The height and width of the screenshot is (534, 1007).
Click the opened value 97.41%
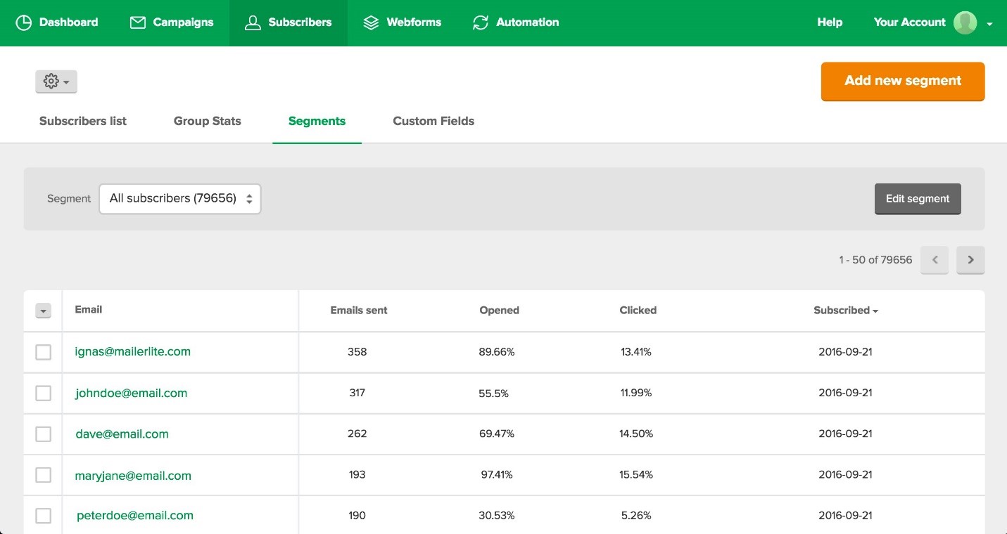click(497, 475)
